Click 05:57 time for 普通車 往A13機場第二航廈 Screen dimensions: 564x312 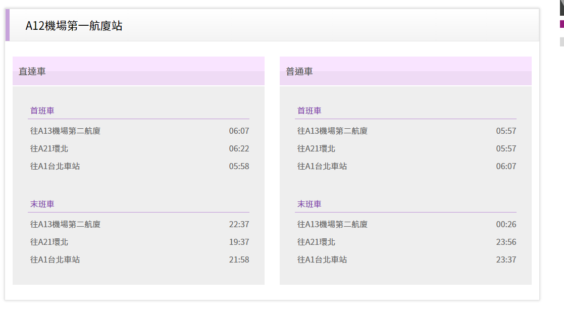tap(506, 131)
